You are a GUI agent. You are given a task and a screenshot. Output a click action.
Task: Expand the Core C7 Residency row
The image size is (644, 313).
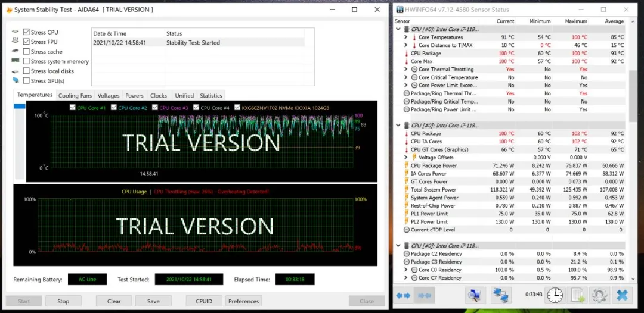[x=406, y=278]
